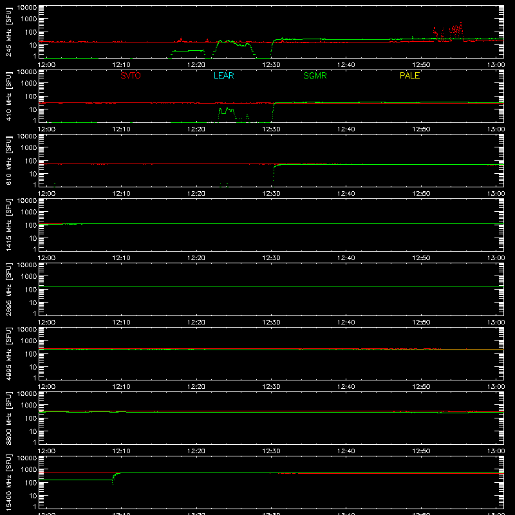
Task: Click the 1000 y-axis value on 15400 MHz plot
Action: tap(29, 470)
